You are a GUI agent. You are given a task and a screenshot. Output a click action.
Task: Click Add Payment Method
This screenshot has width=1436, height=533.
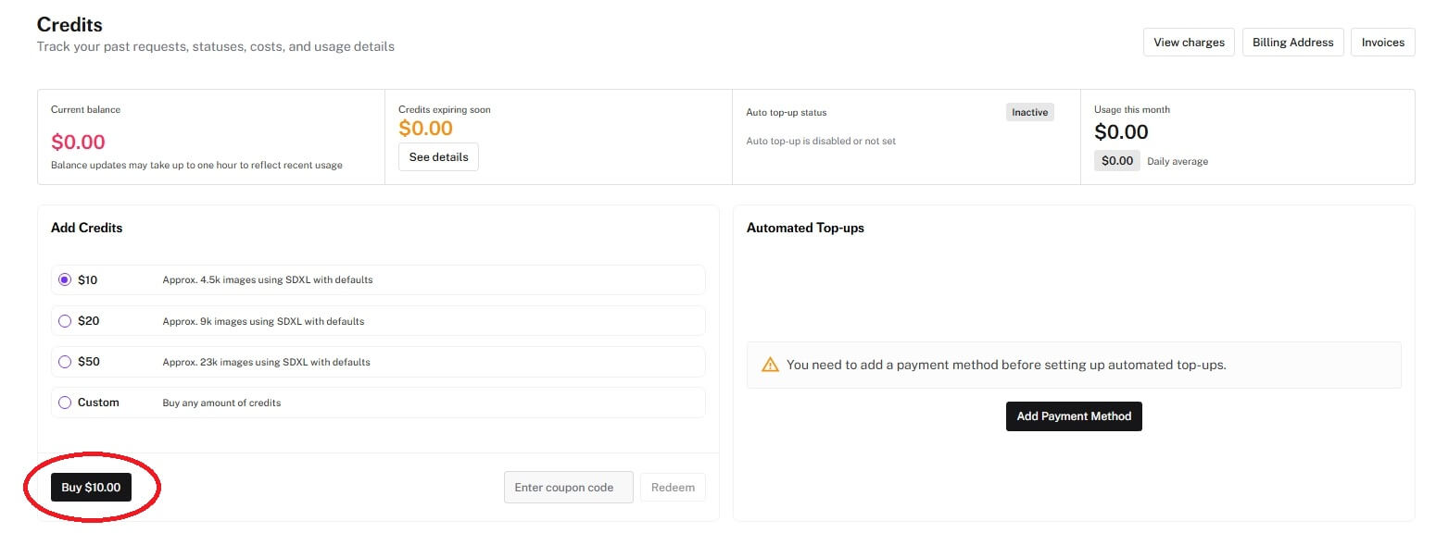pos(1074,416)
